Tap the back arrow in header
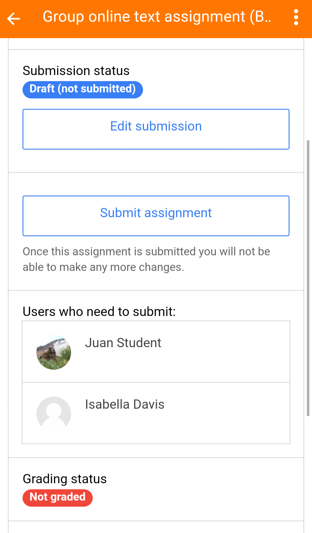This screenshot has height=533, width=312. click(x=14, y=19)
